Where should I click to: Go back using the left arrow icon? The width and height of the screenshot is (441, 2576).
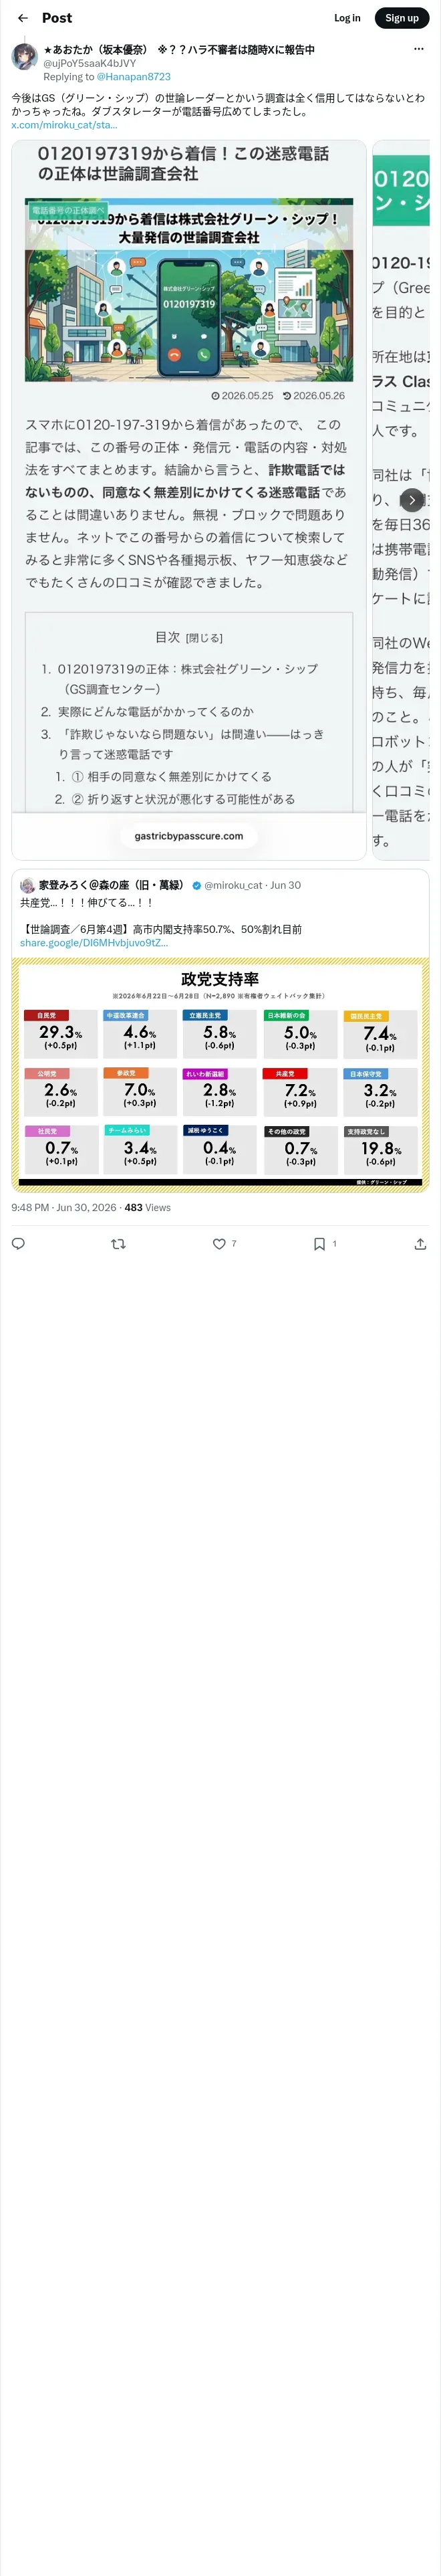coord(23,18)
